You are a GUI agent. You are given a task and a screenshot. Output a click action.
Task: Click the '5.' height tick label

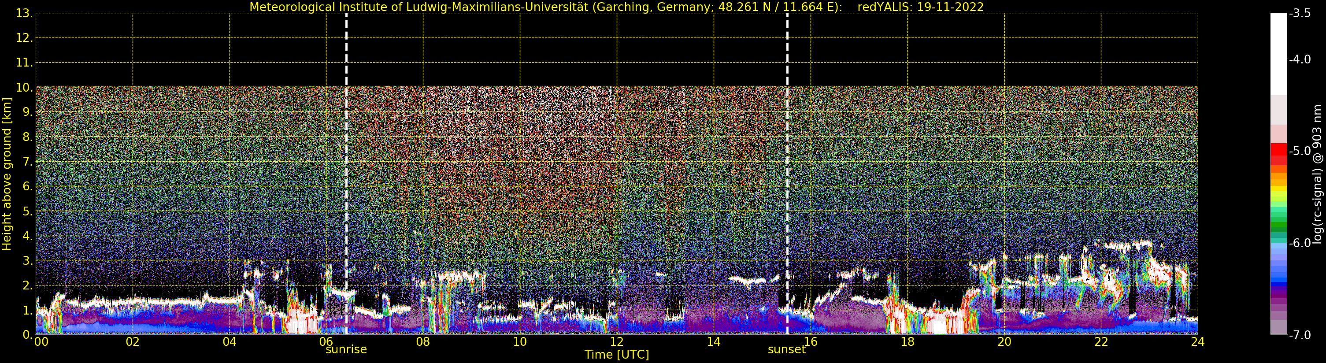[28, 211]
